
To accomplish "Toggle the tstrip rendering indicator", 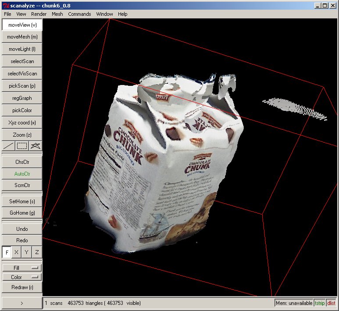I will click(x=320, y=303).
